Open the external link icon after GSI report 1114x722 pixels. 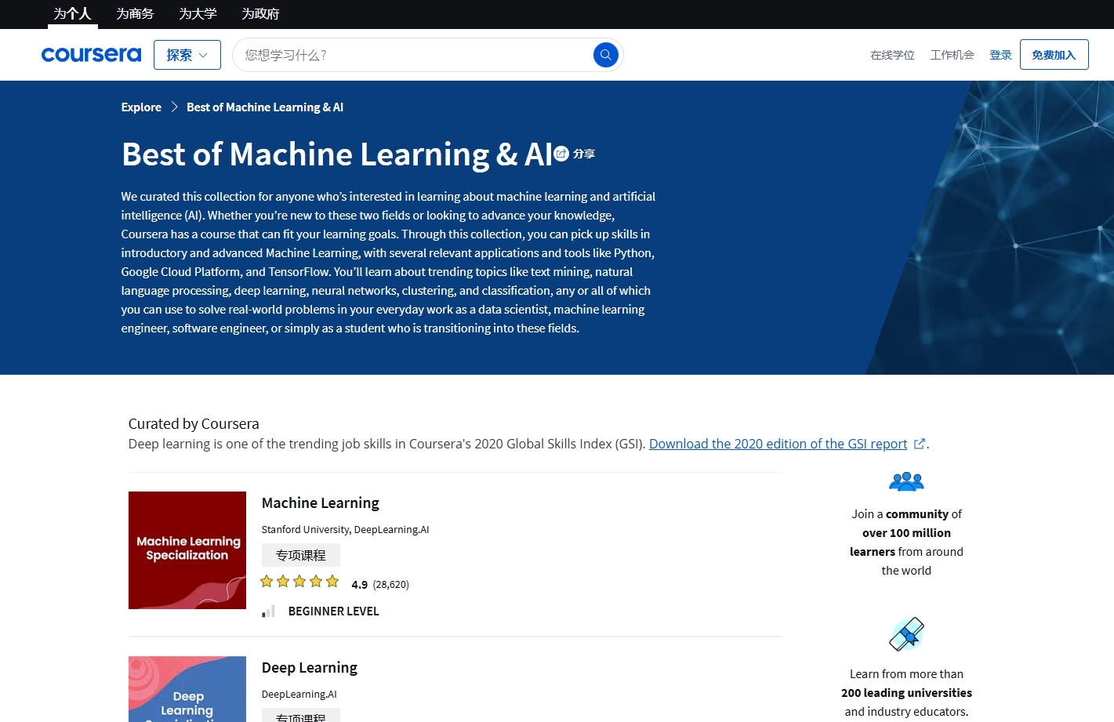coord(920,444)
